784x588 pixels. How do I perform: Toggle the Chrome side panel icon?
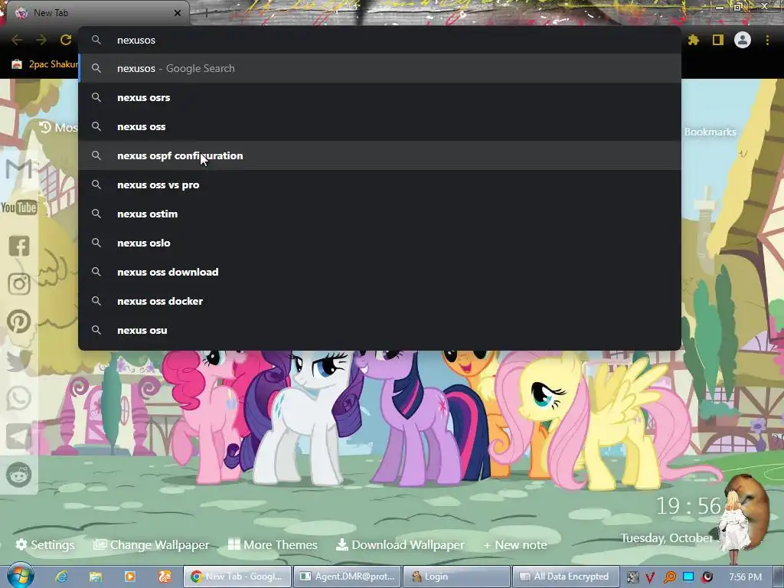(x=718, y=40)
